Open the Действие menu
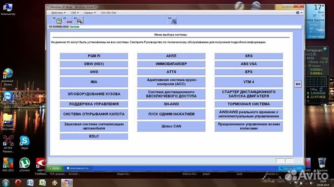 pos(58,13)
